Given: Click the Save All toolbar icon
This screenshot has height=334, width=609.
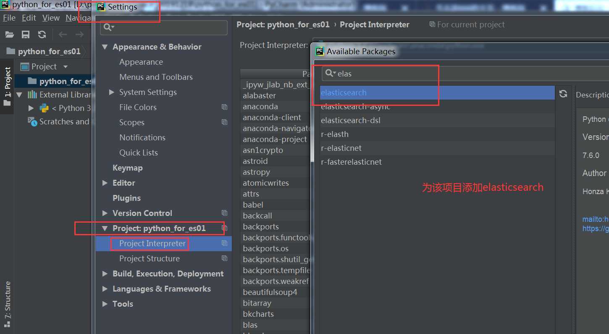Looking at the screenshot, I should [26, 34].
